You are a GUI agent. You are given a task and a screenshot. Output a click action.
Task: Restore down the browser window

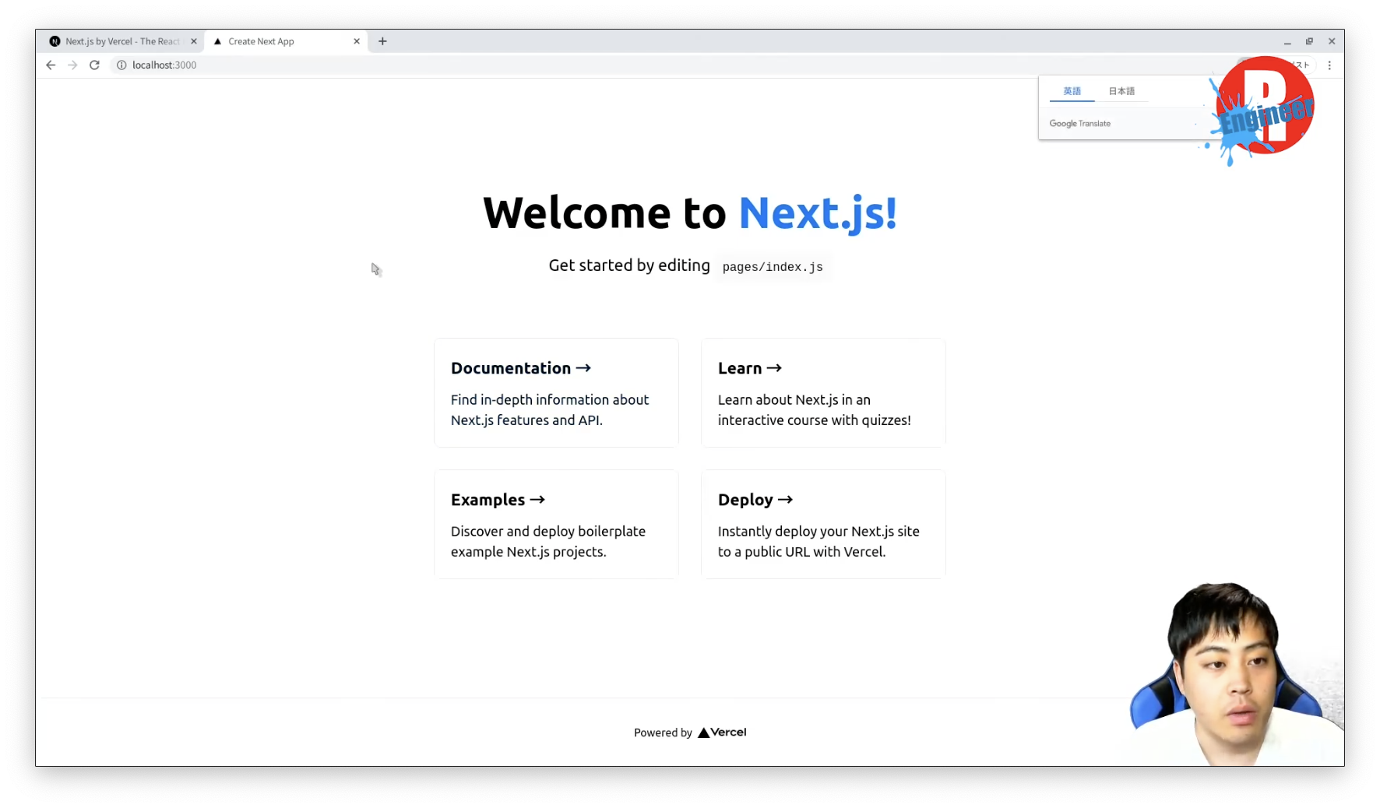click(x=1309, y=41)
